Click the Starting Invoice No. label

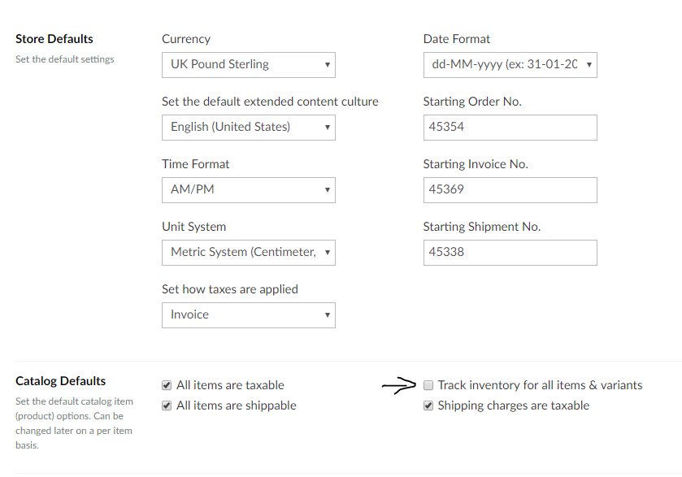point(476,164)
